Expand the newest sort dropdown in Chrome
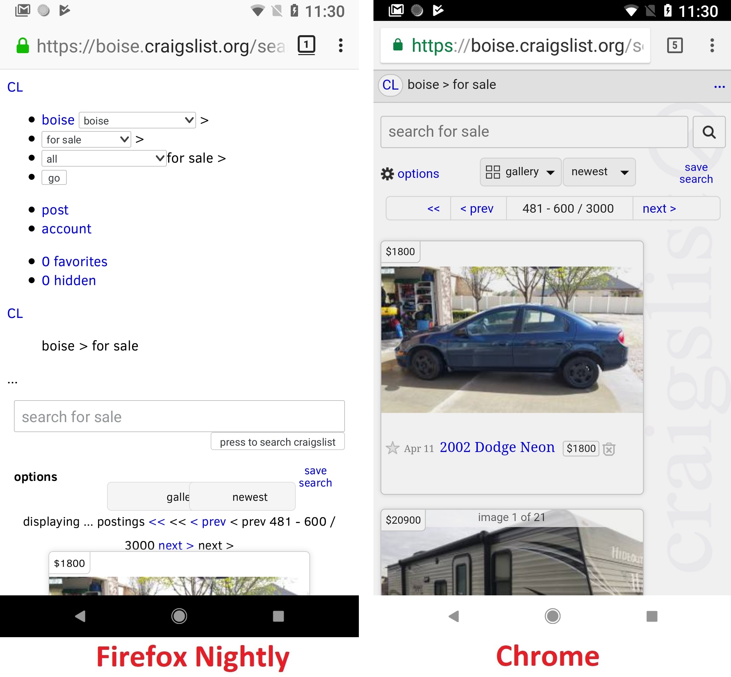731x677 pixels. 599,172
